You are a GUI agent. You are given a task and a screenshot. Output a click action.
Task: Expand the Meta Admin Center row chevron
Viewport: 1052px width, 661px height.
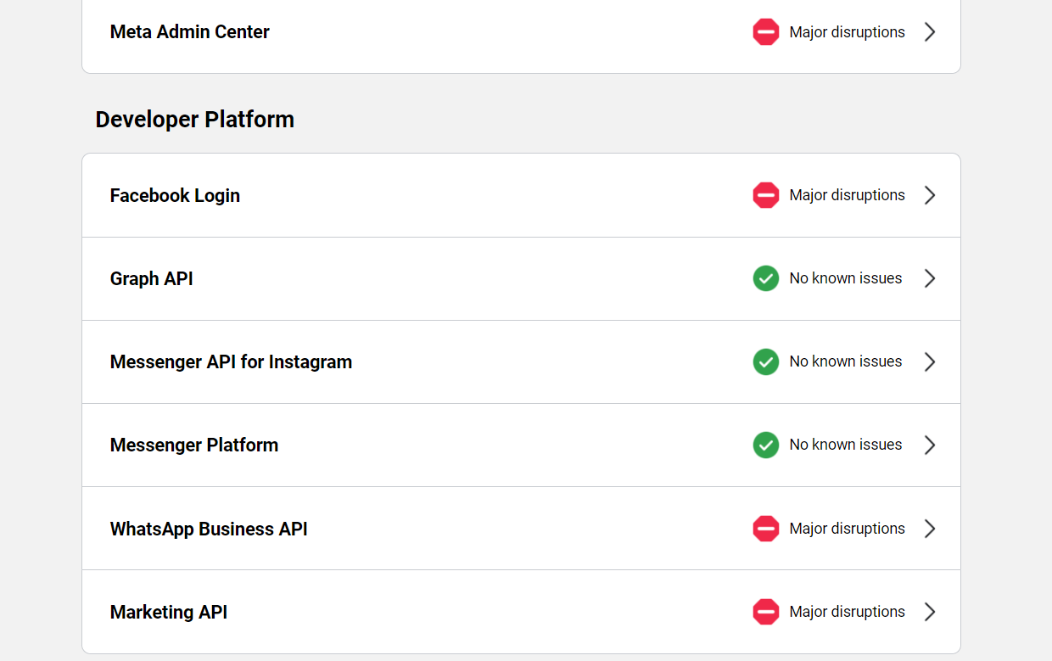(x=930, y=32)
